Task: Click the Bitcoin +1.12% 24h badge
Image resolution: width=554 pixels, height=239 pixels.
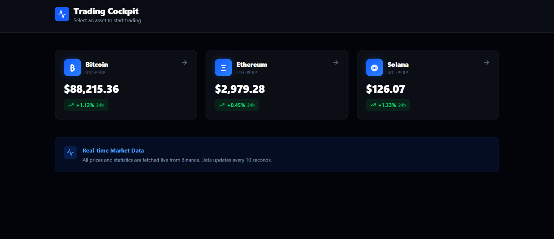Action: point(86,105)
